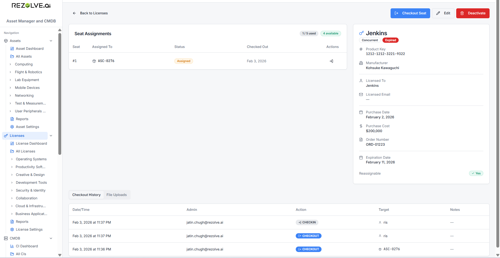
Task: Click the All Assets folder icon
Action: (x=12, y=57)
